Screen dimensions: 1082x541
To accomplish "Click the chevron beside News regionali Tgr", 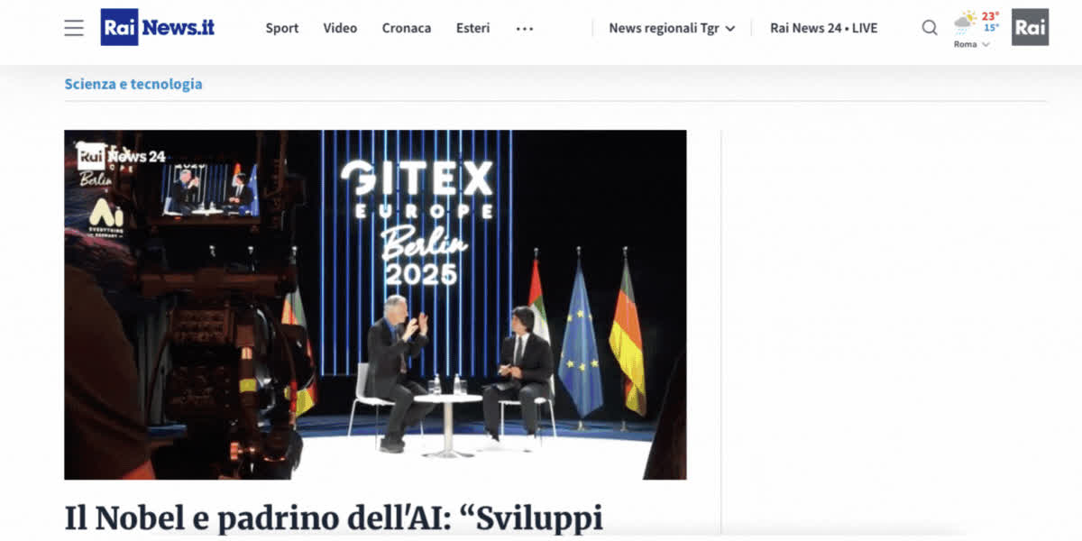I will (x=730, y=29).
